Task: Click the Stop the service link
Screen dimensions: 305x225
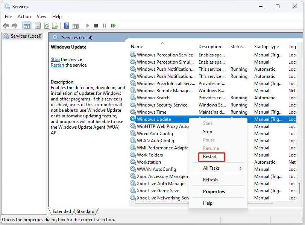Action: 55,59
